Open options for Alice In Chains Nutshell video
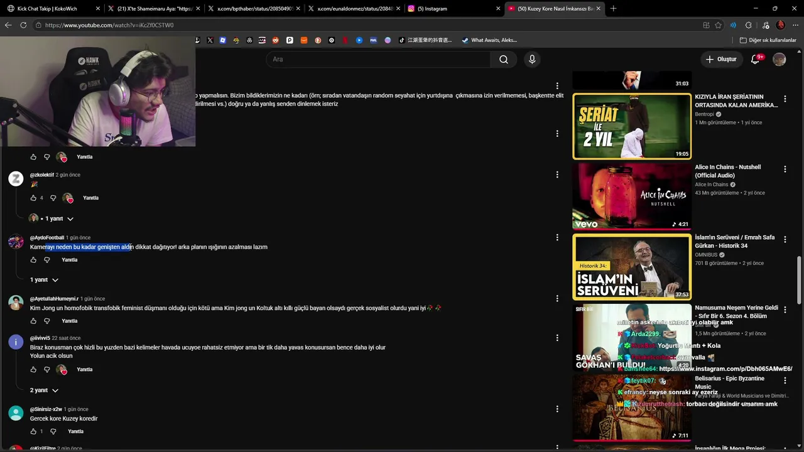The height and width of the screenshot is (452, 804). [x=785, y=169]
